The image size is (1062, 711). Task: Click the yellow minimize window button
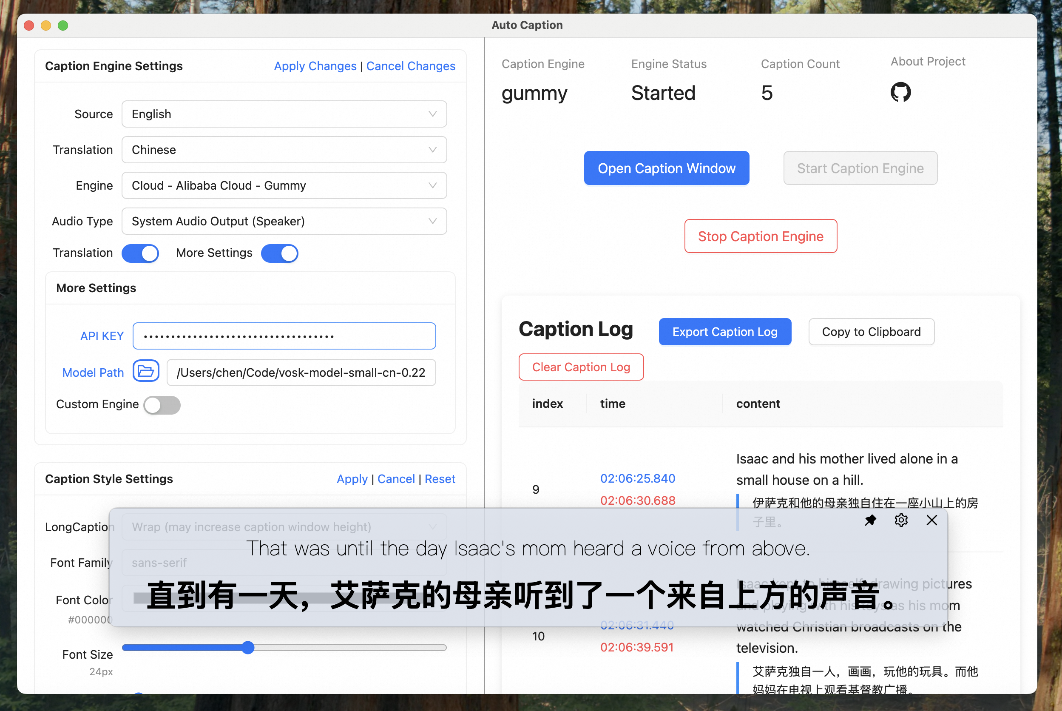tap(46, 26)
